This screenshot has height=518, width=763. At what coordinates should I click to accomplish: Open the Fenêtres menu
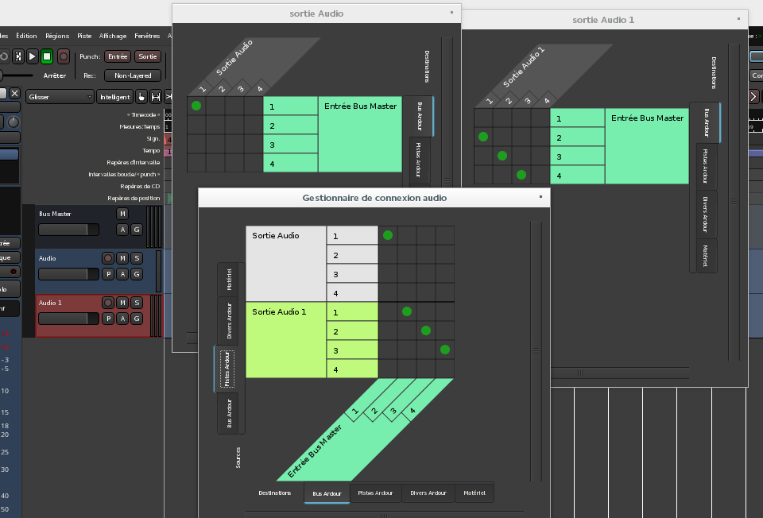click(147, 36)
